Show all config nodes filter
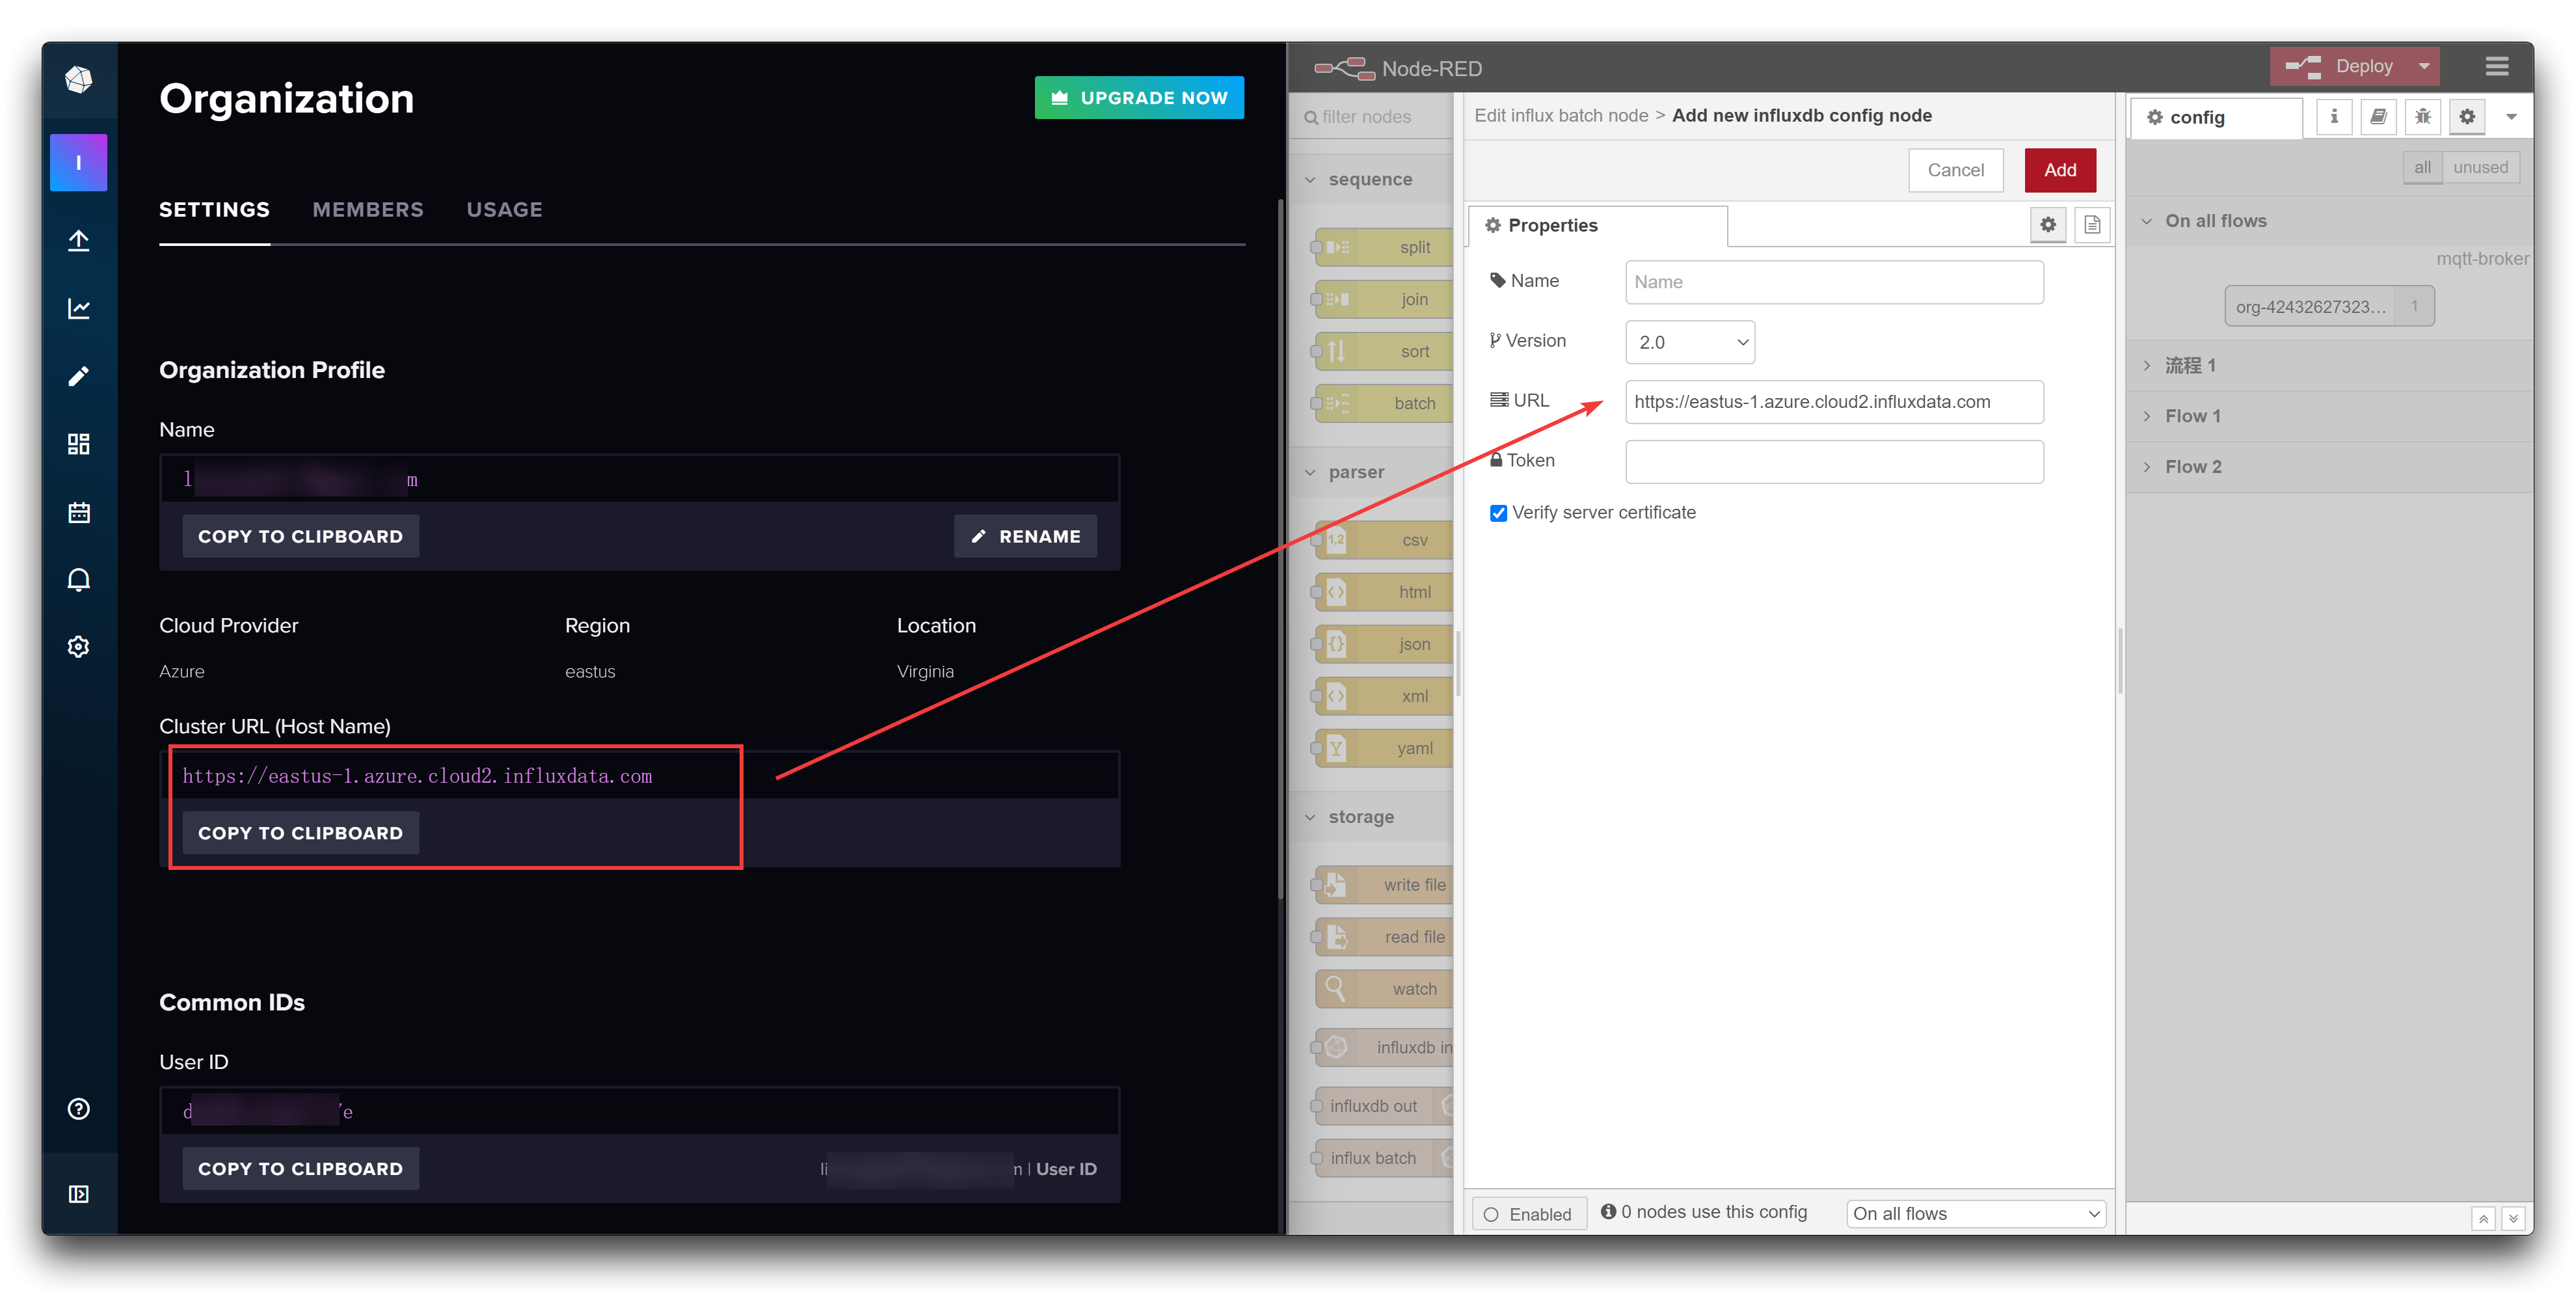Image resolution: width=2576 pixels, height=1298 pixels. pos(2422,167)
